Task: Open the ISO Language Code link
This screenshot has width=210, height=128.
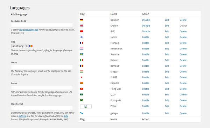Action: (29, 30)
